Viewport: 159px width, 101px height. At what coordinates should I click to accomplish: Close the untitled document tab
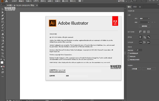coord(37,5)
